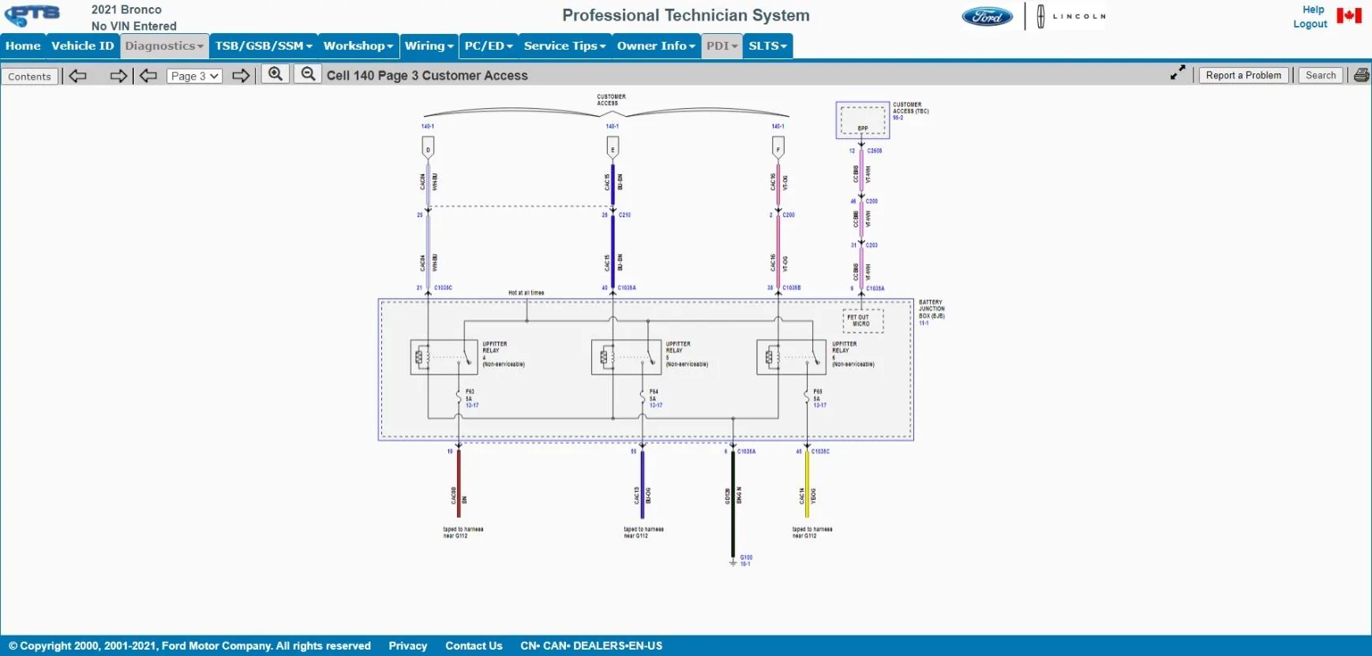Click the BPP customer access module box
Image resolution: width=1372 pixels, height=656 pixels.
(863, 120)
